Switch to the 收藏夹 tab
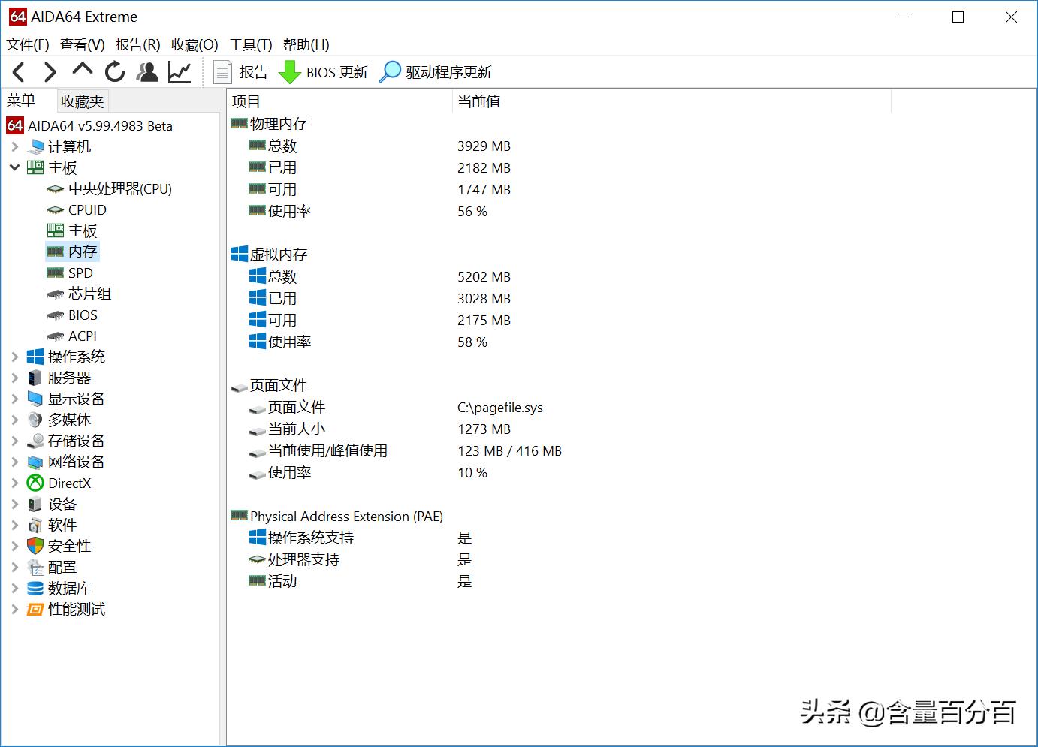 81,100
